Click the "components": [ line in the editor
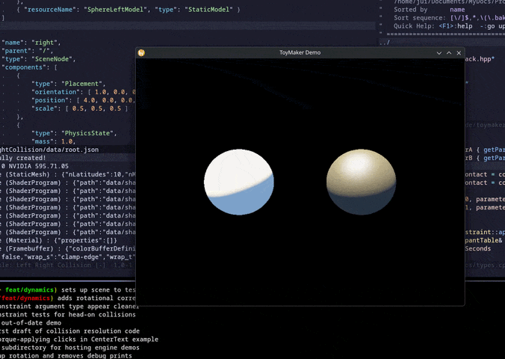The width and height of the screenshot is (505, 359). [29, 67]
